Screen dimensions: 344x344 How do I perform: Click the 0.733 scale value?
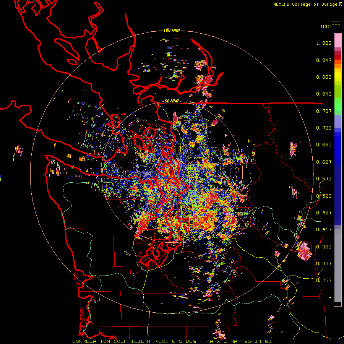324,128
